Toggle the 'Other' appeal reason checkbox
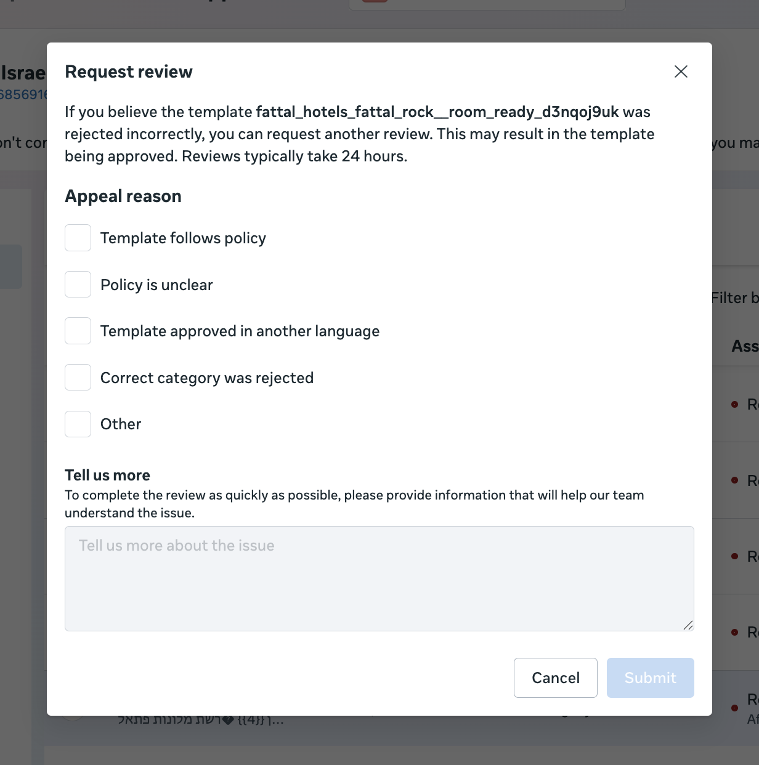 78,424
